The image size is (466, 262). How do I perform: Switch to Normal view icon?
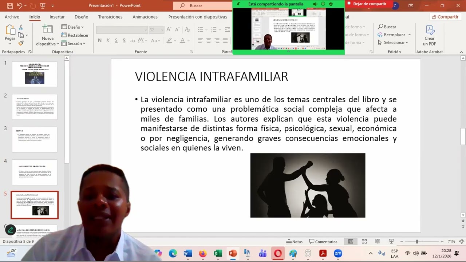(351, 242)
